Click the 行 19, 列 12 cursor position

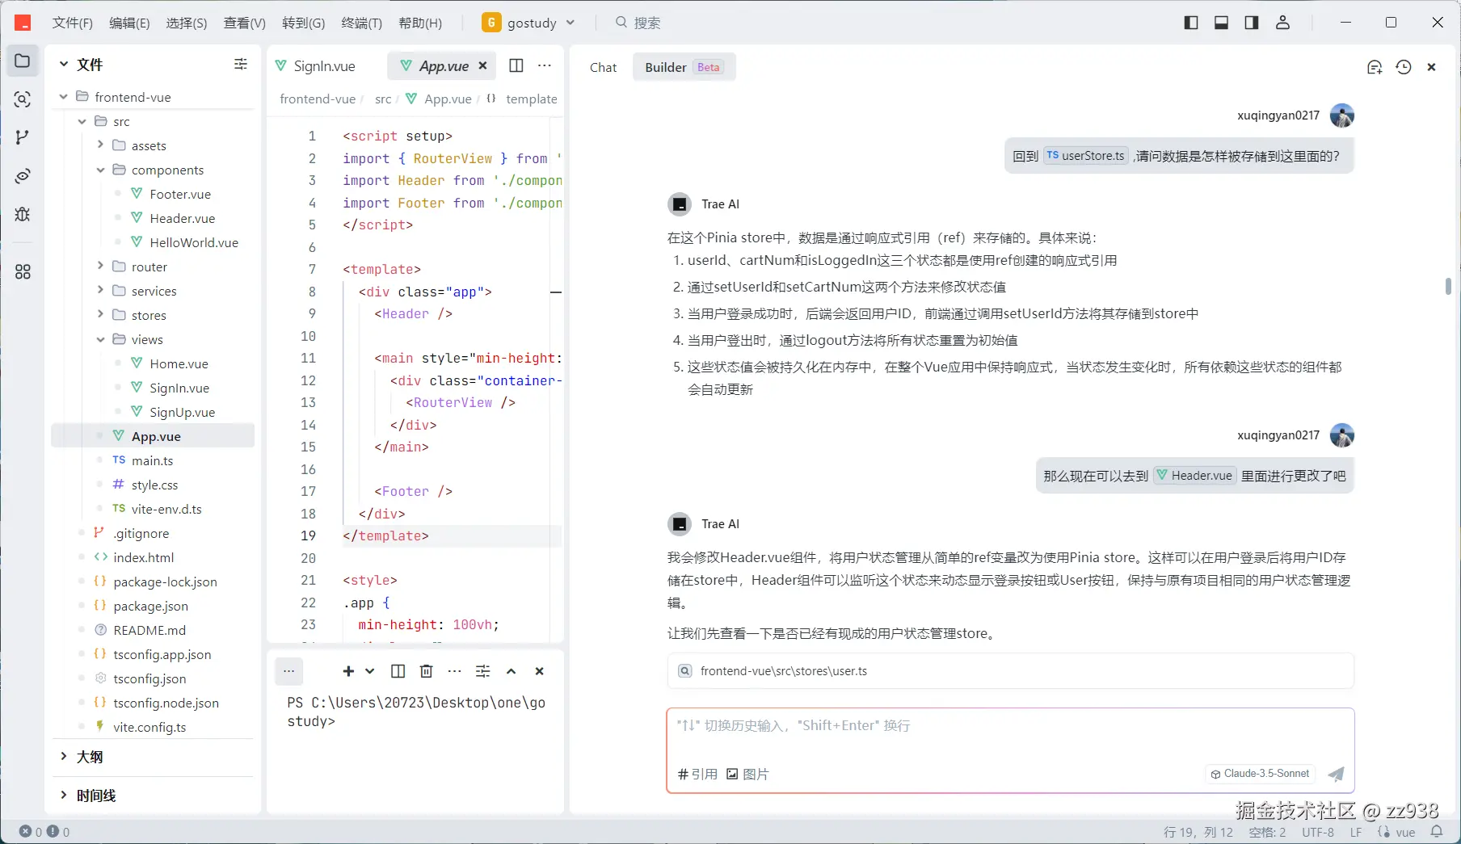[1198, 832]
